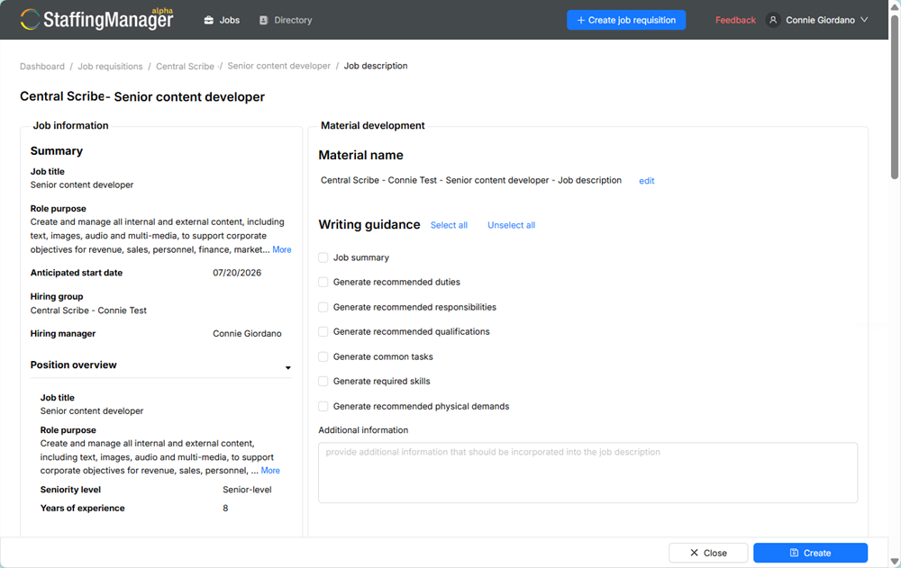Click the Create button
The width and height of the screenshot is (901, 568).
pos(810,553)
